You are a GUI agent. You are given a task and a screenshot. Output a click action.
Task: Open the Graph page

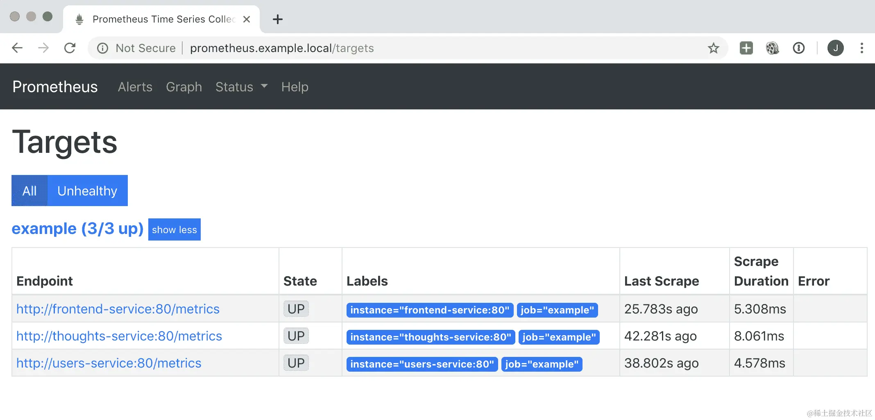click(x=184, y=87)
